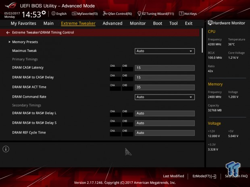Go to the Boot tab

(158, 23)
